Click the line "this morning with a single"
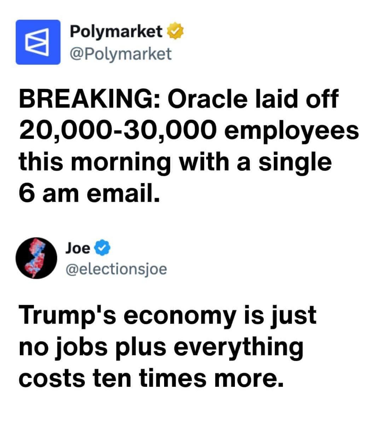Image resolution: width=382 pixels, height=447 pixels. click(x=175, y=162)
